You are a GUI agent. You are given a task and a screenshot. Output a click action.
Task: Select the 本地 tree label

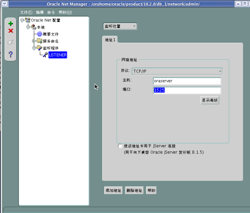[x=41, y=27]
